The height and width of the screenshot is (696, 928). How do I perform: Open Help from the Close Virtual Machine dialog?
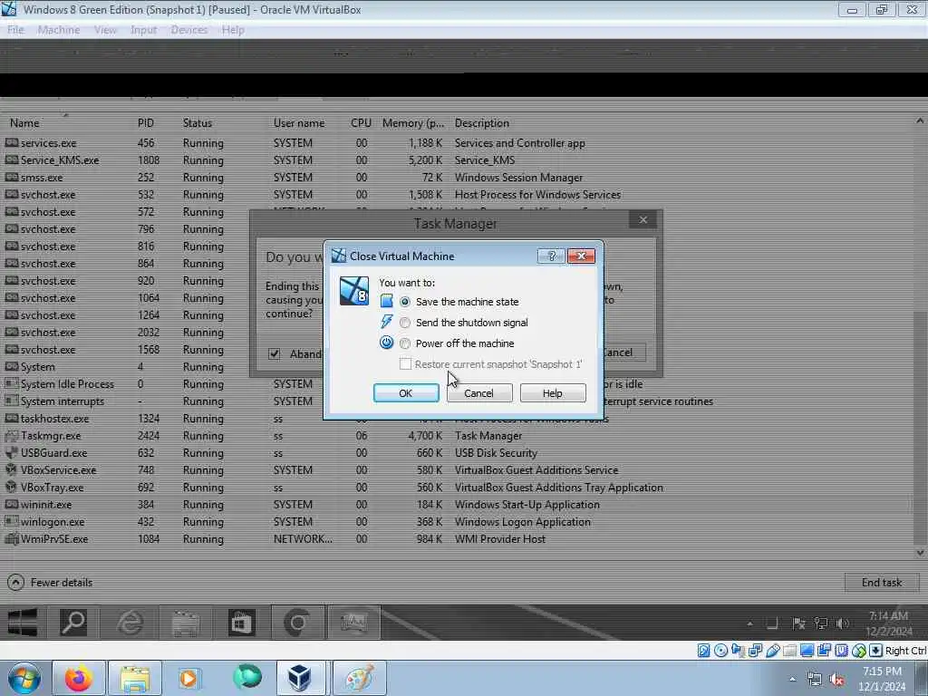click(552, 393)
